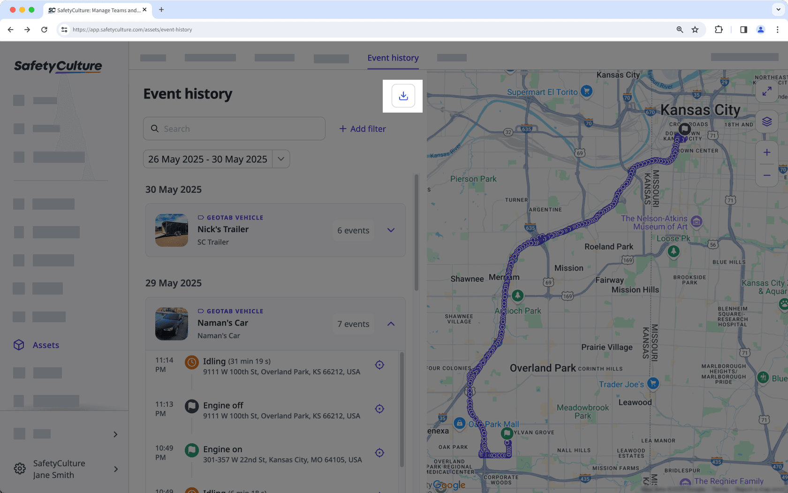Image resolution: width=788 pixels, height=493 pixels.
Task: Click the 6 events badge for Nick's Trailer
Action: [x=353, y=230]
